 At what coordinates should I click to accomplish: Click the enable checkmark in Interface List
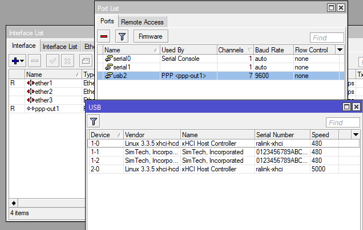pyautogui.click(x=53, y=61)
